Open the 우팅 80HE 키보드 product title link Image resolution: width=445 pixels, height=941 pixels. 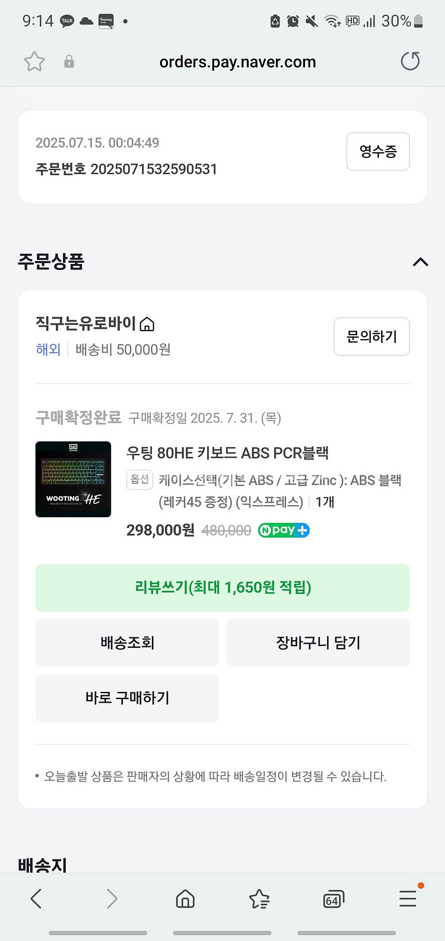227,453
